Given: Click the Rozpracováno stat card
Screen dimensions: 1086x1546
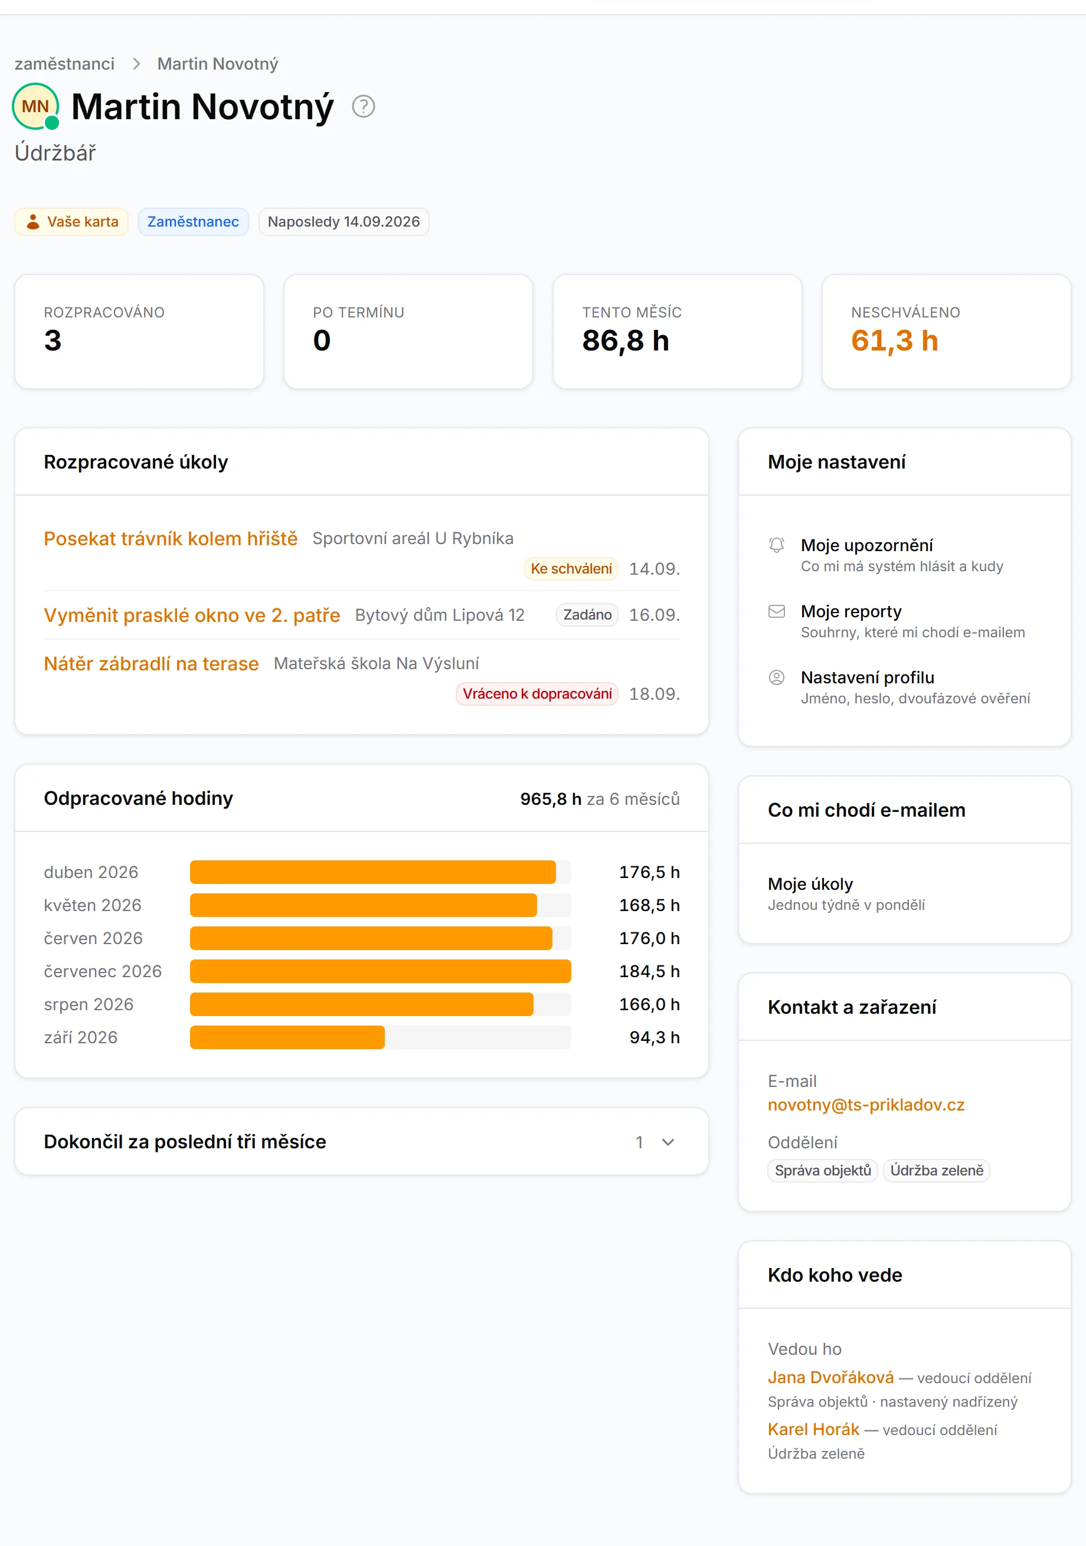Looking at the screenshot, I should tap(139, 331).
